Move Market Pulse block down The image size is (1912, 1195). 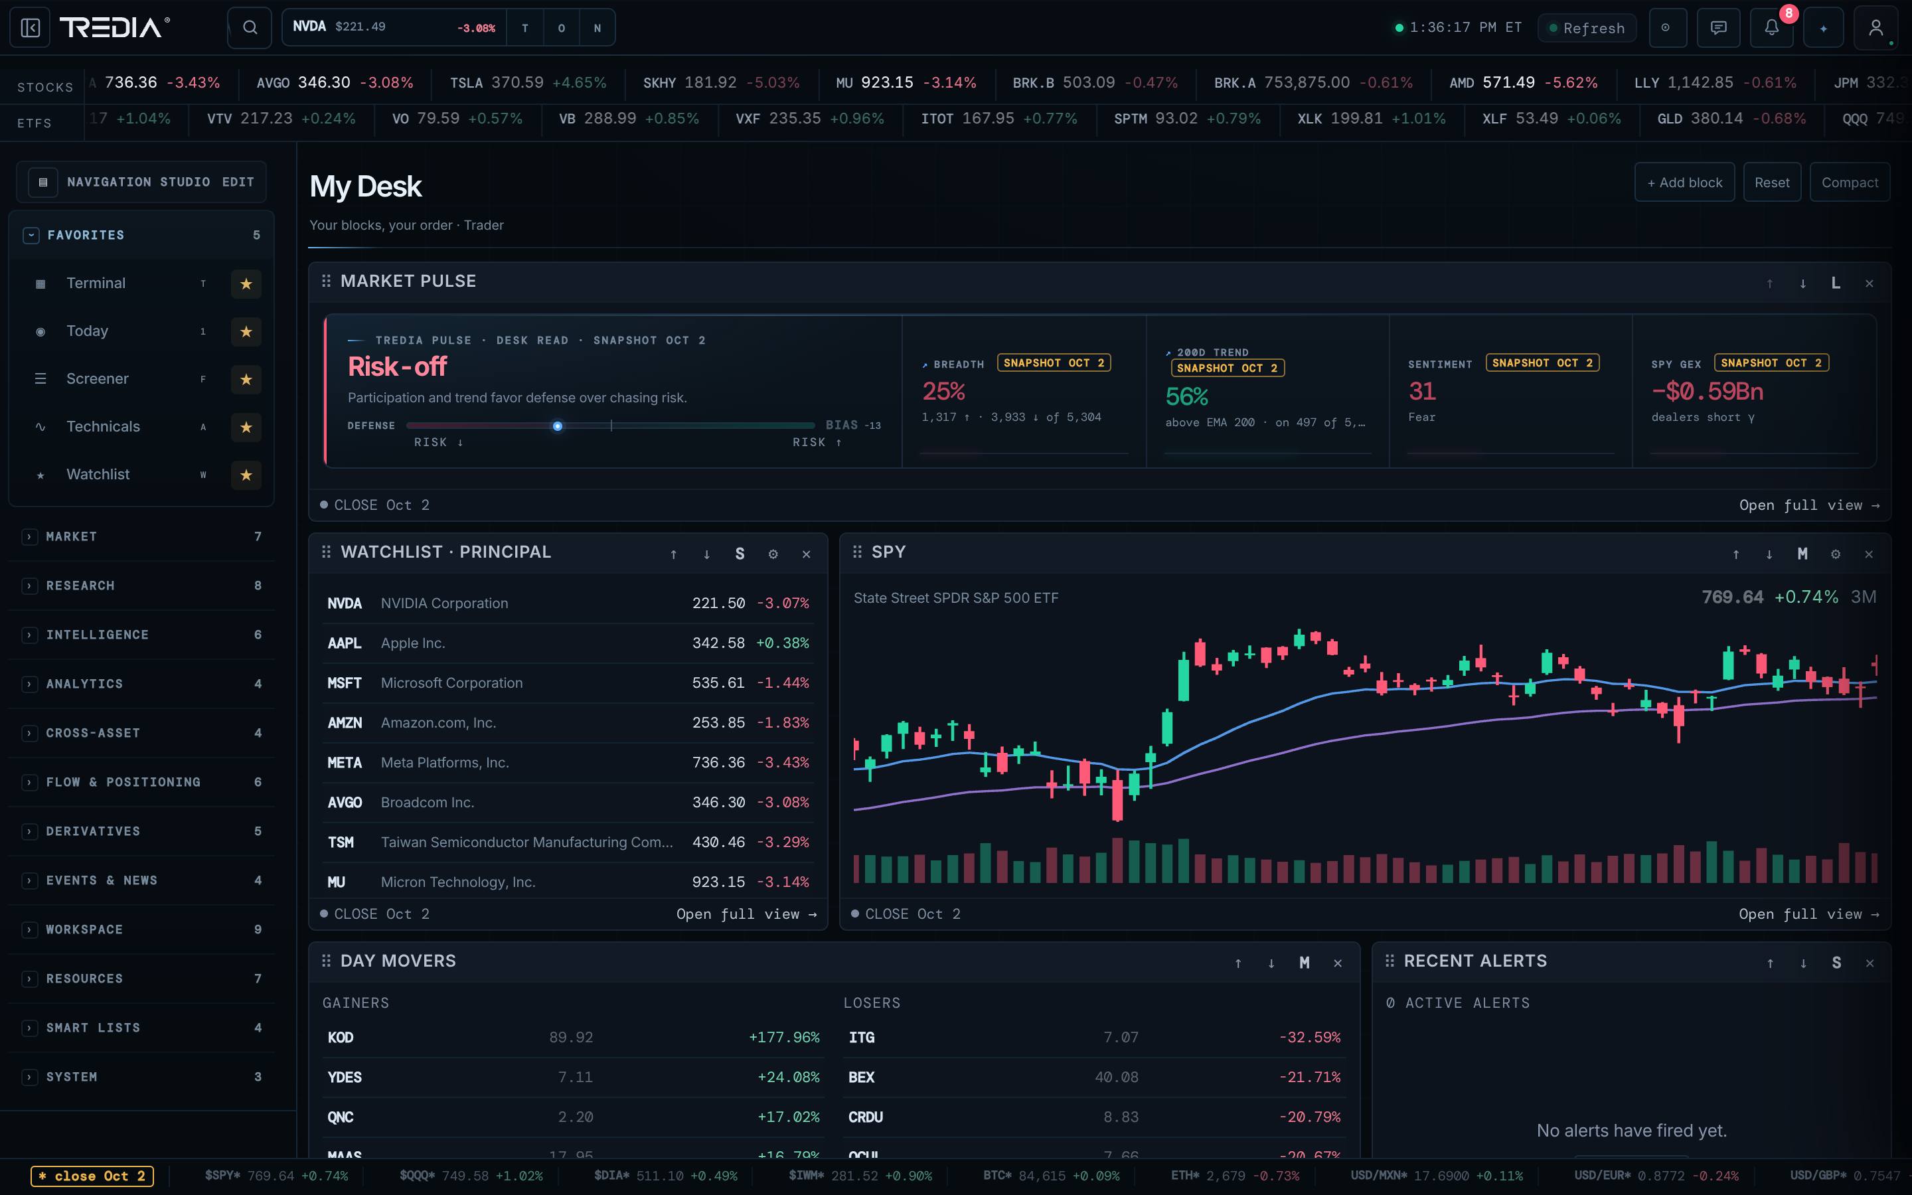(1803, 283)
